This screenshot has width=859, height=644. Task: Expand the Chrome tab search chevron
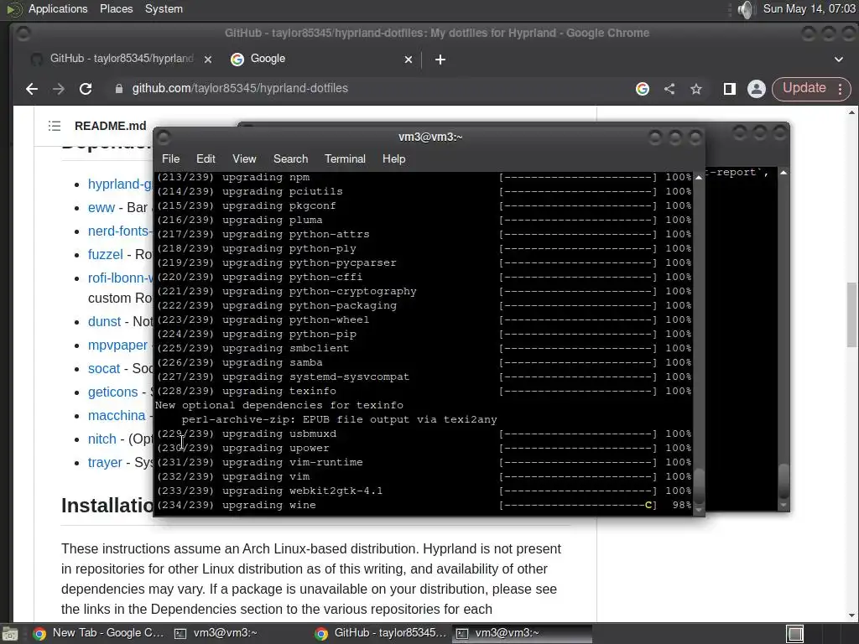pyautogui.click(x=839, y=60)
